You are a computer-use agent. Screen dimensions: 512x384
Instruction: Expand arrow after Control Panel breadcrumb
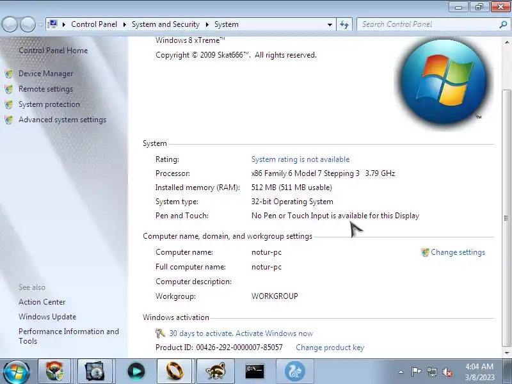pos(124,24)
